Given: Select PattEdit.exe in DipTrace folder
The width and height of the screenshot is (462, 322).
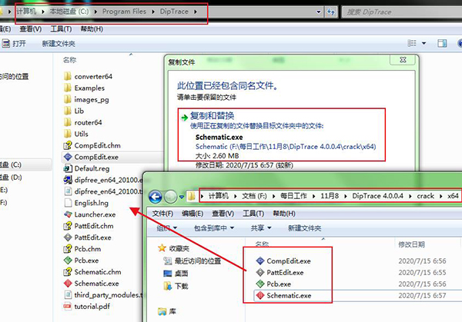Looking at the screenshot, I should pos(92,237).
